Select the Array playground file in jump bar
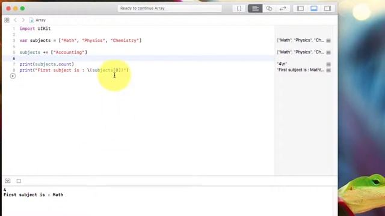Viewport: 385px width, 216px height. coord(37,20)
